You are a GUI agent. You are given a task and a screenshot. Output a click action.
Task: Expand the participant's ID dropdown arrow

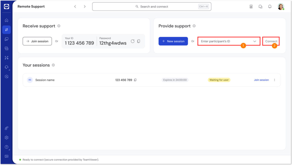[x=255, y=41]
